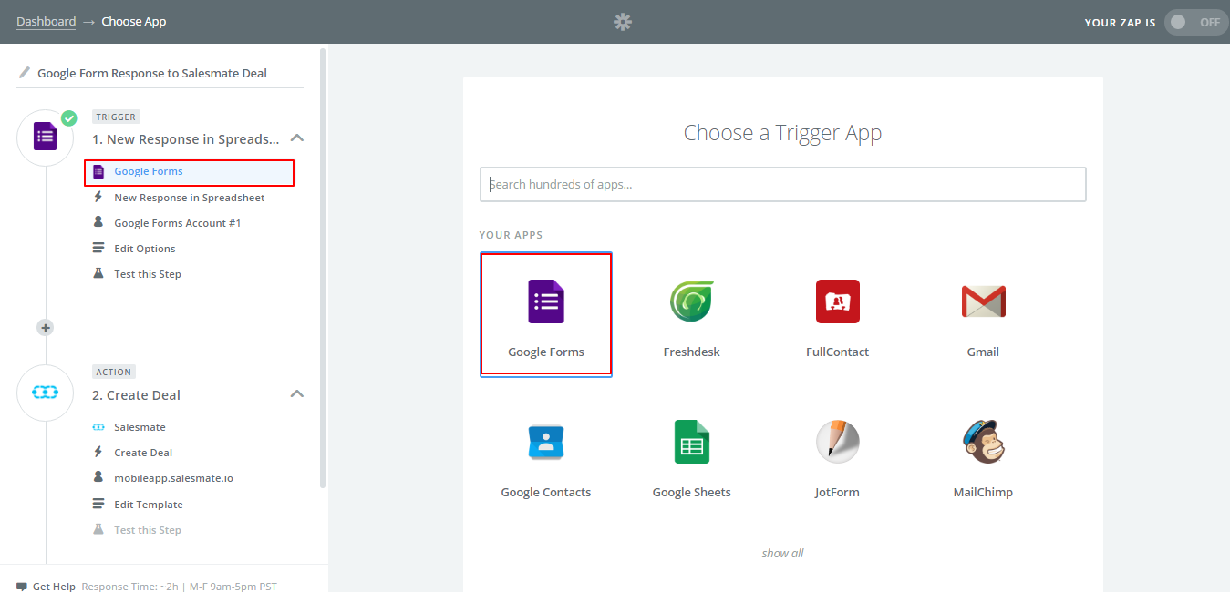The height and width of the screenshot is (592, 1230).
Task: Click the Zapier asterisk logo in header
Action: (623, 22)
